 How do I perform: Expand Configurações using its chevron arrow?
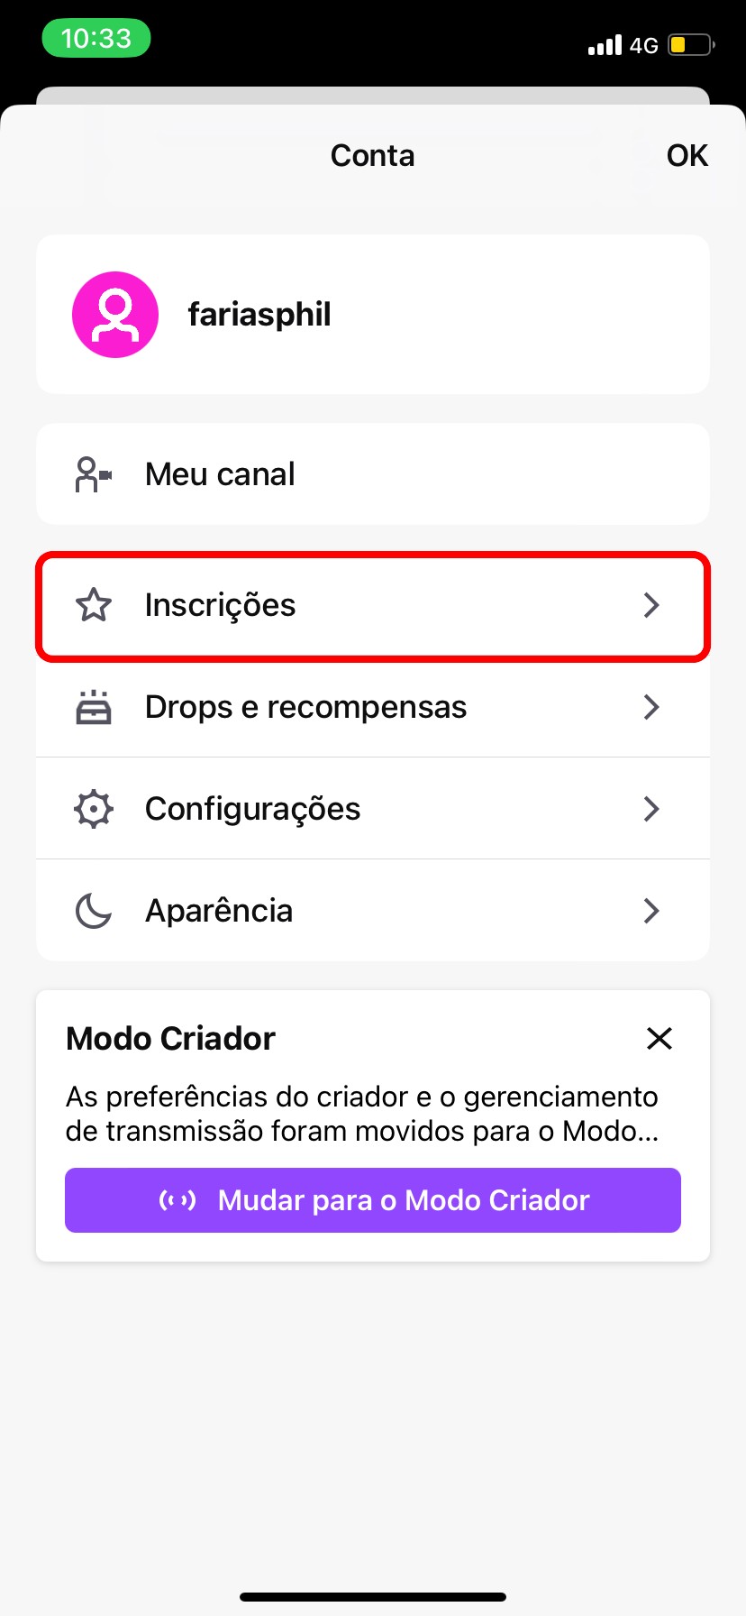651,809
